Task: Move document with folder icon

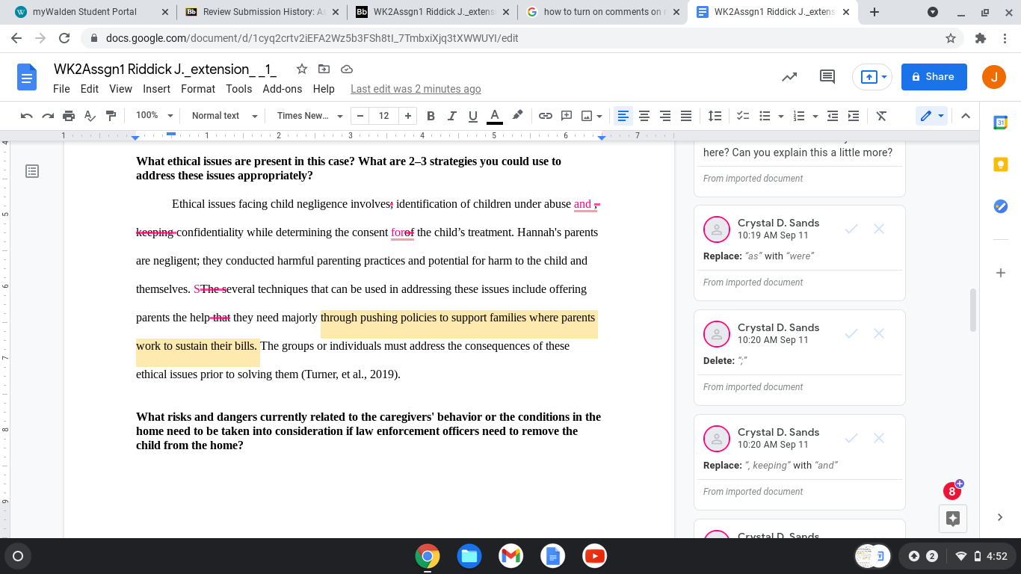Action: (324, 69)
